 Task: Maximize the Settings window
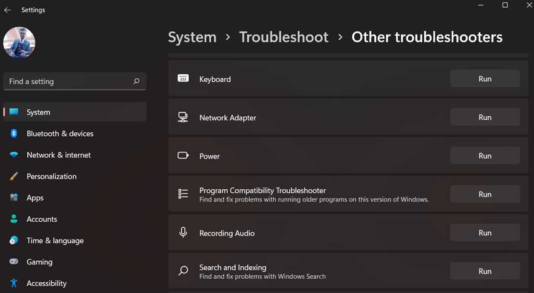505,5
